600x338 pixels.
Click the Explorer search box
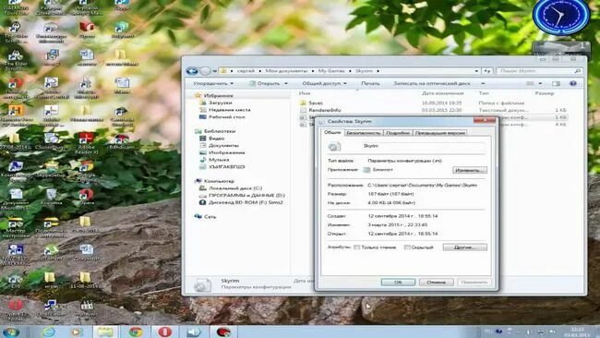(539, 71)
